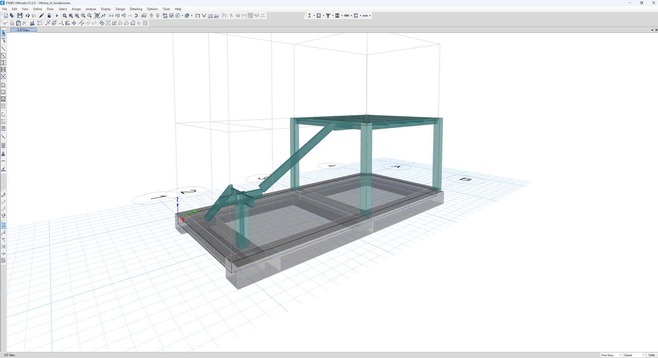The image size is (658, 358).
Task: Expand concrete frame design dropdown arrow
Action: (x=323, y=16)
